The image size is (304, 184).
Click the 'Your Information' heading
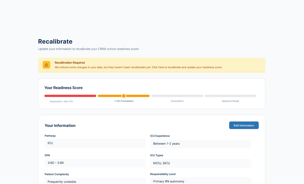60,125
